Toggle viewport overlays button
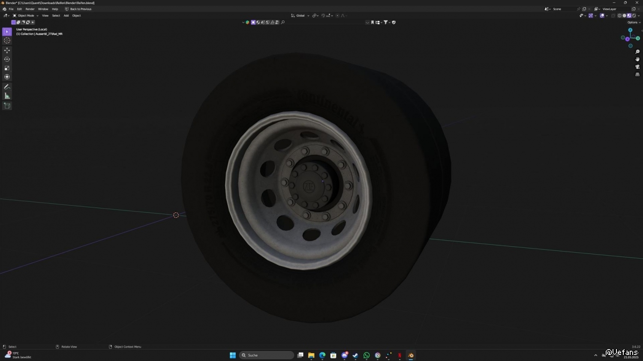The image size is (643, 361). point(602,16)
